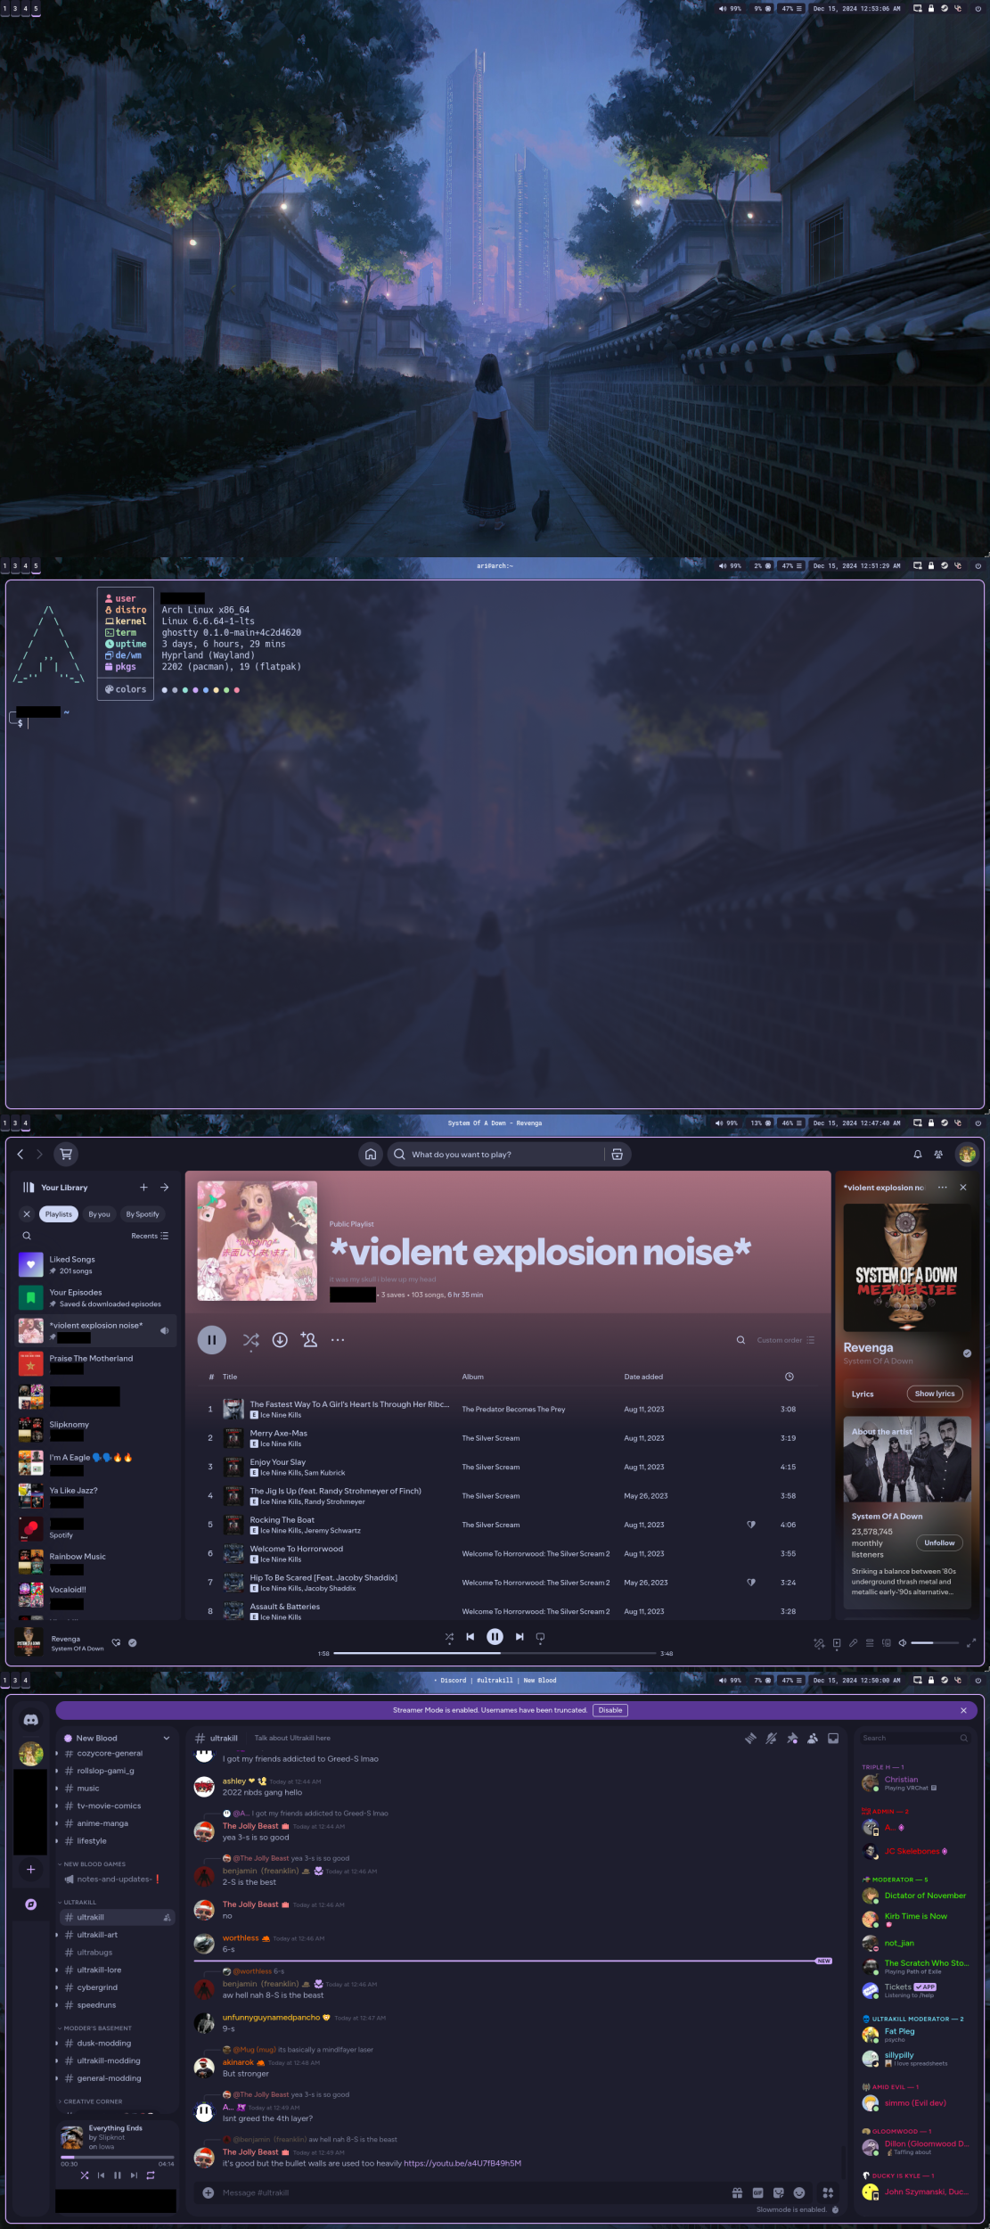Screen dimensions: 990x2229
Task: Show Discord member list icon
Action: click(813, 1738)
